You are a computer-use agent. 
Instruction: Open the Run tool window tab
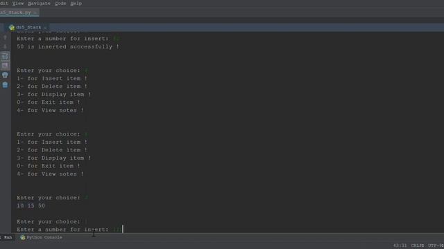click(7, 237)
